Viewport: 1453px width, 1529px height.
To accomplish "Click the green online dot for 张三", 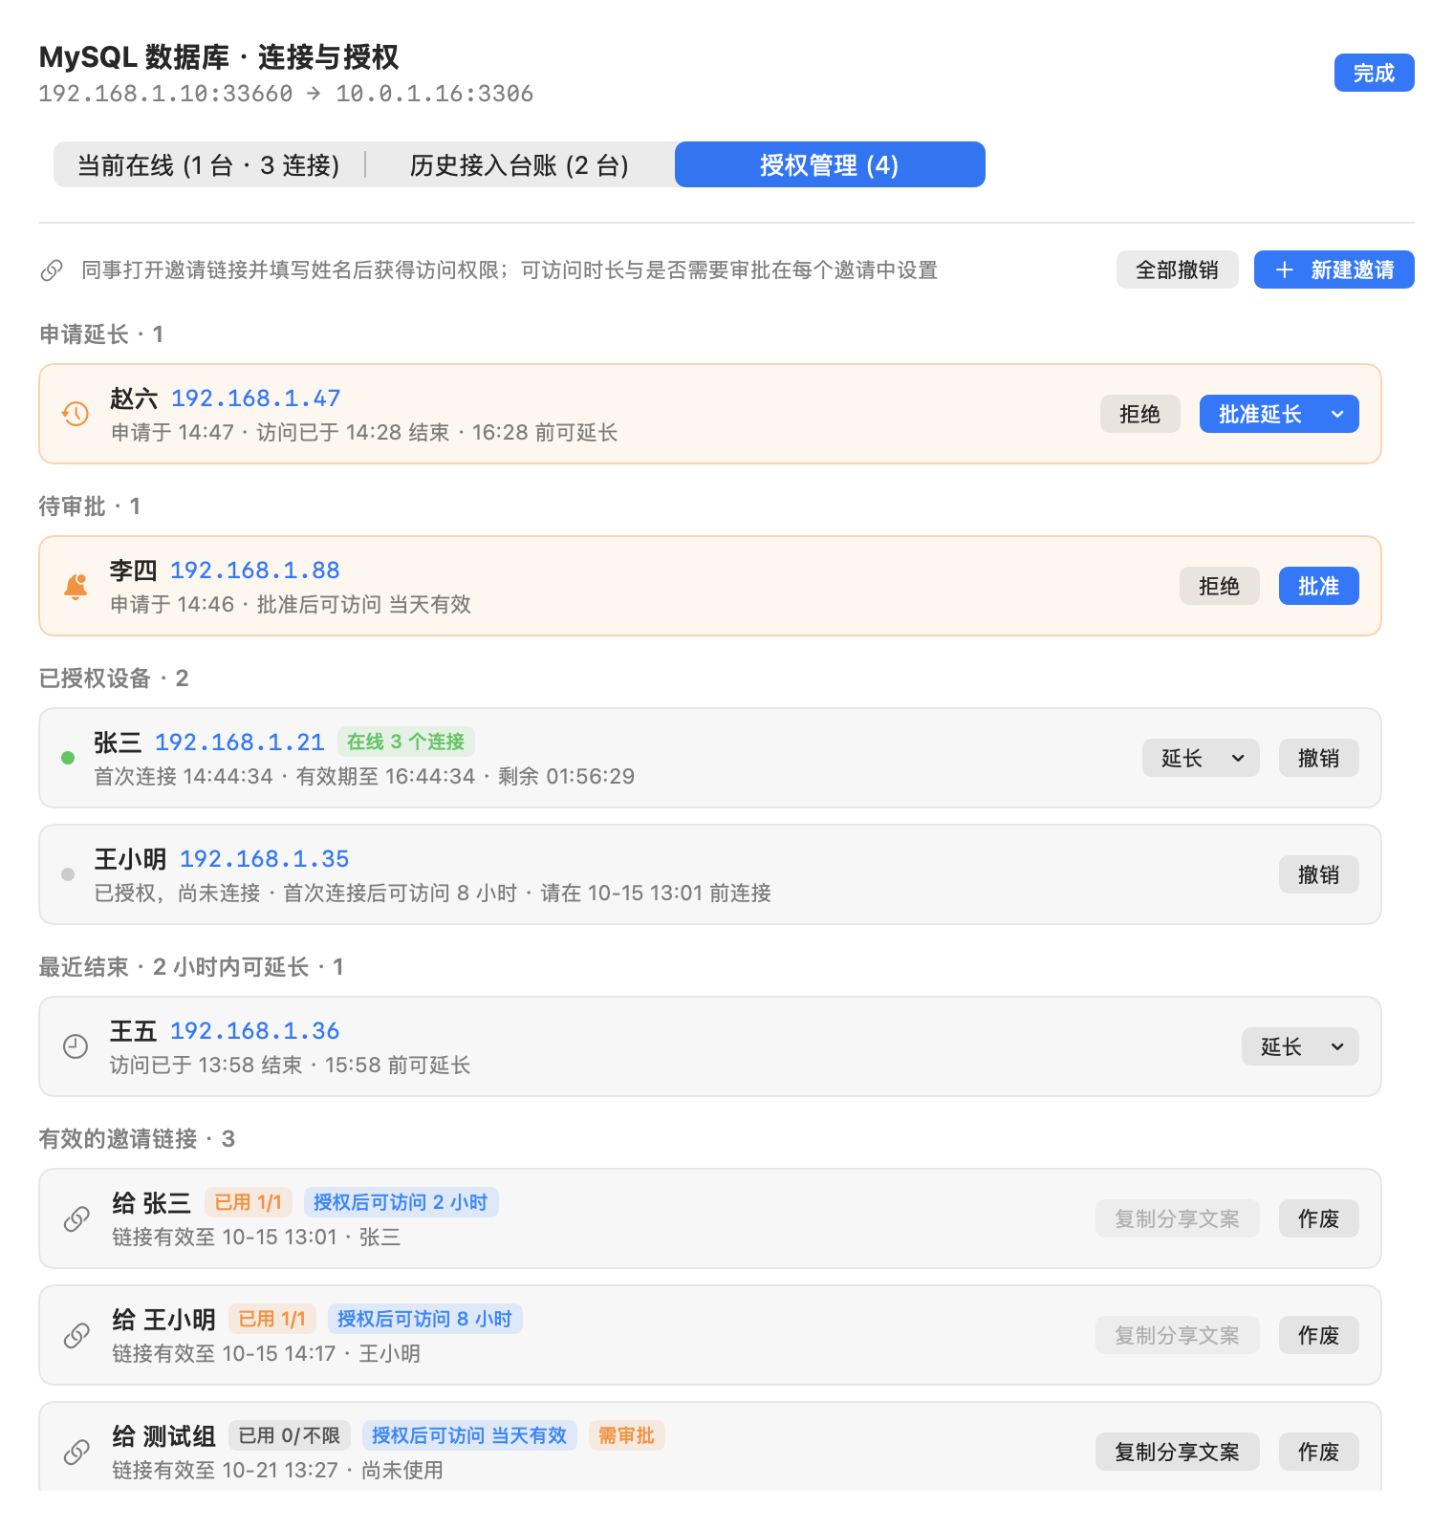I will (68, 758).
